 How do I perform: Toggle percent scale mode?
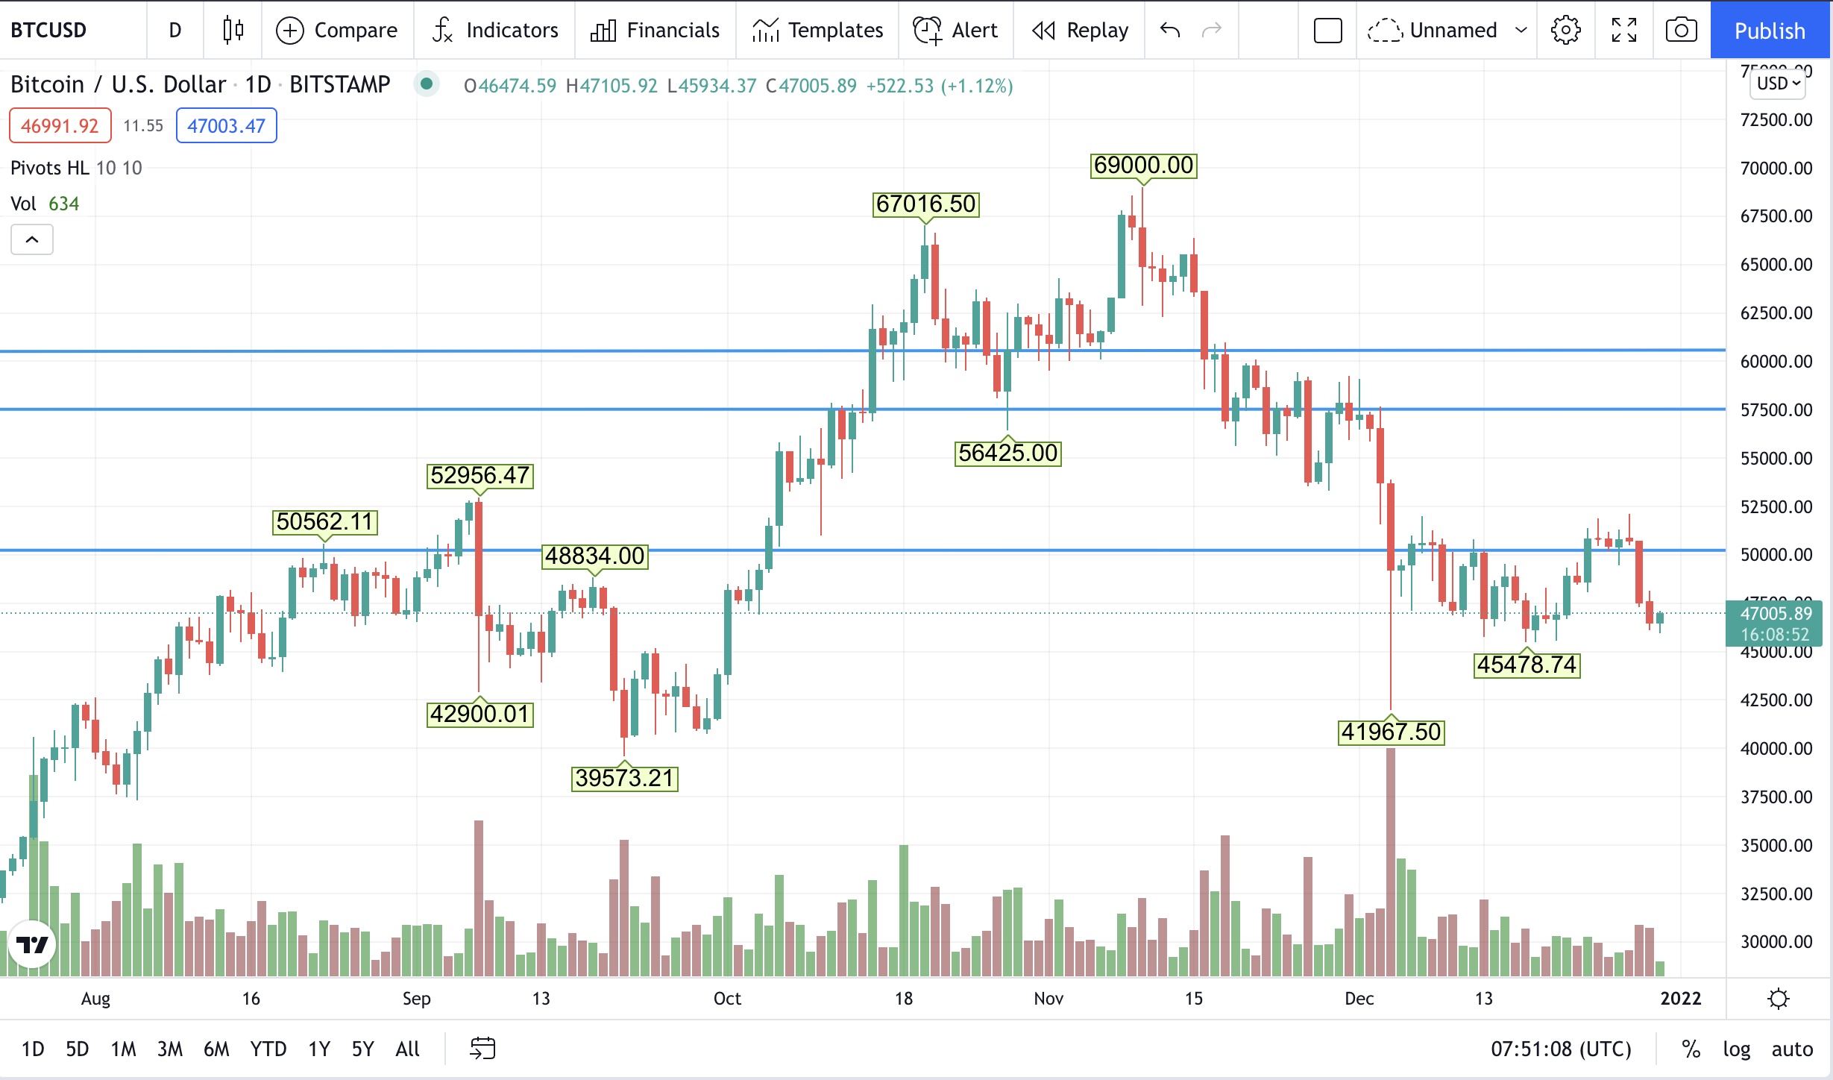click(1691, 1049)
